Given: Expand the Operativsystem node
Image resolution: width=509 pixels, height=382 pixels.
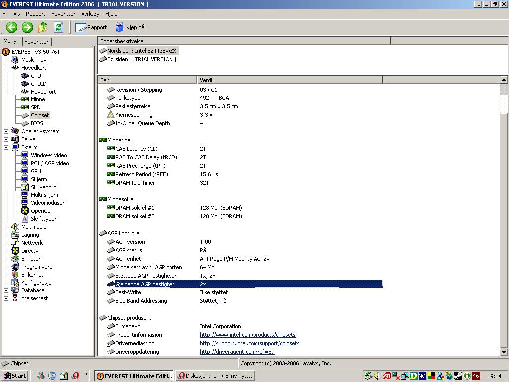Looking at the screenshot, I should click(x=6, y=131).
